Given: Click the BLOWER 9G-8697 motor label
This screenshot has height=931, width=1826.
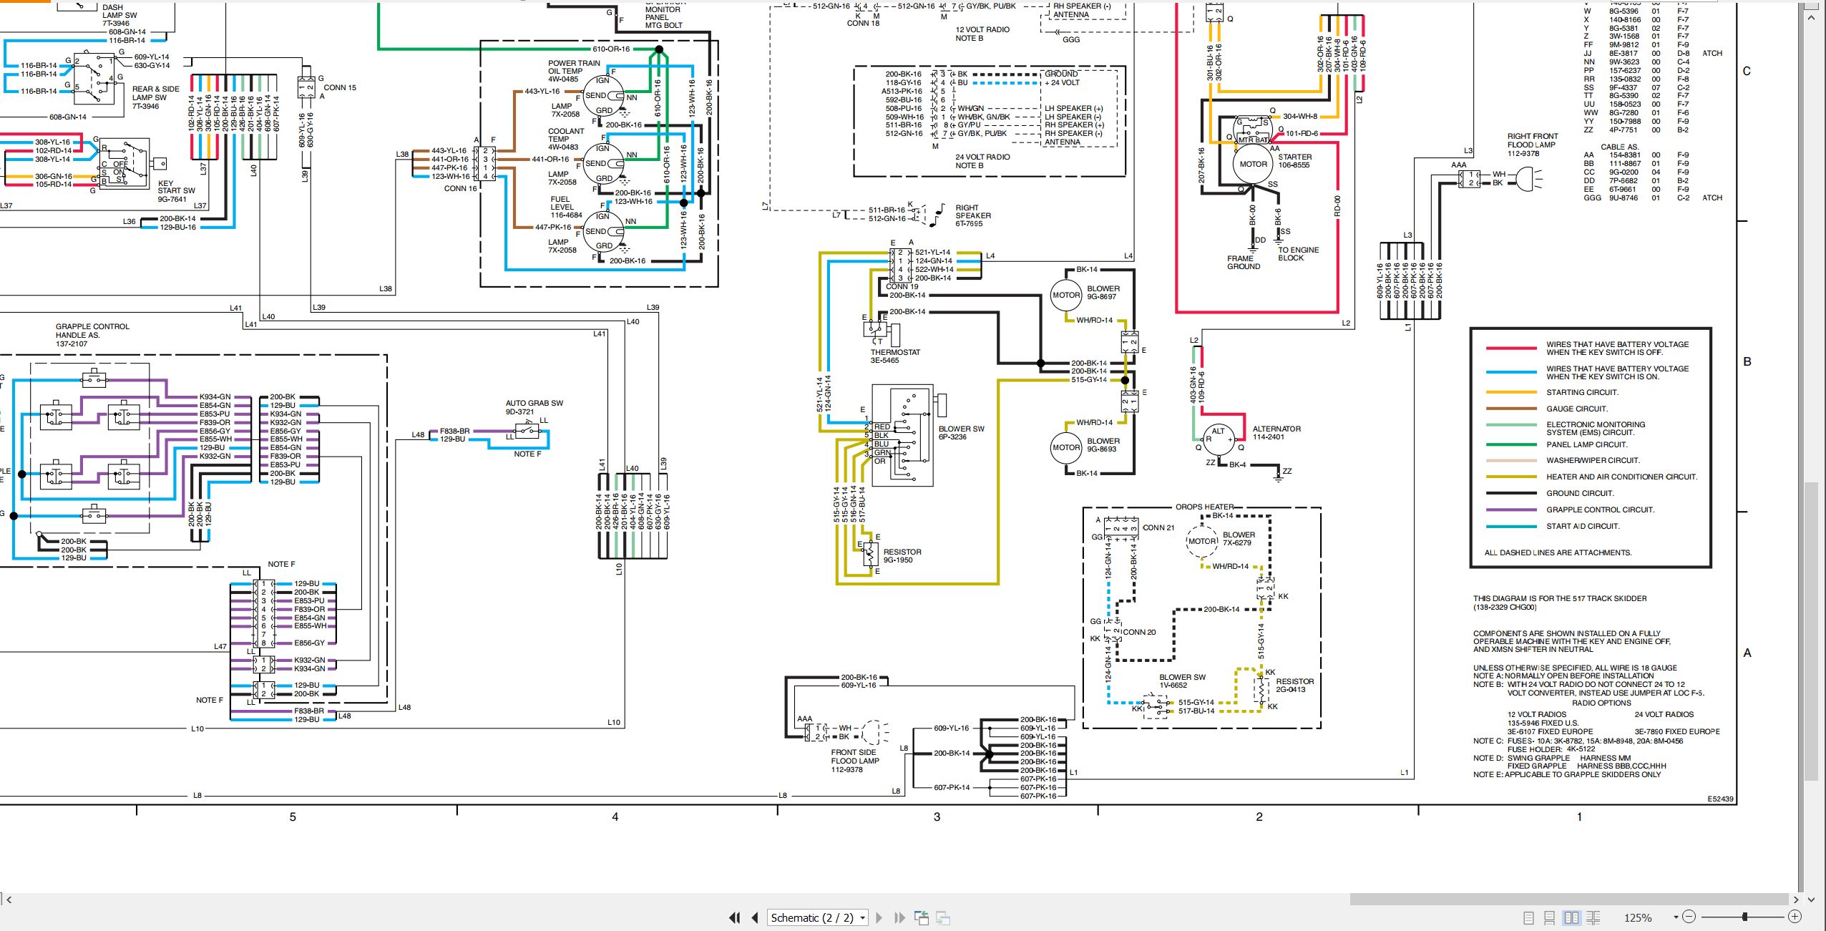Looking at the screenshot, I should (1103, 293).
